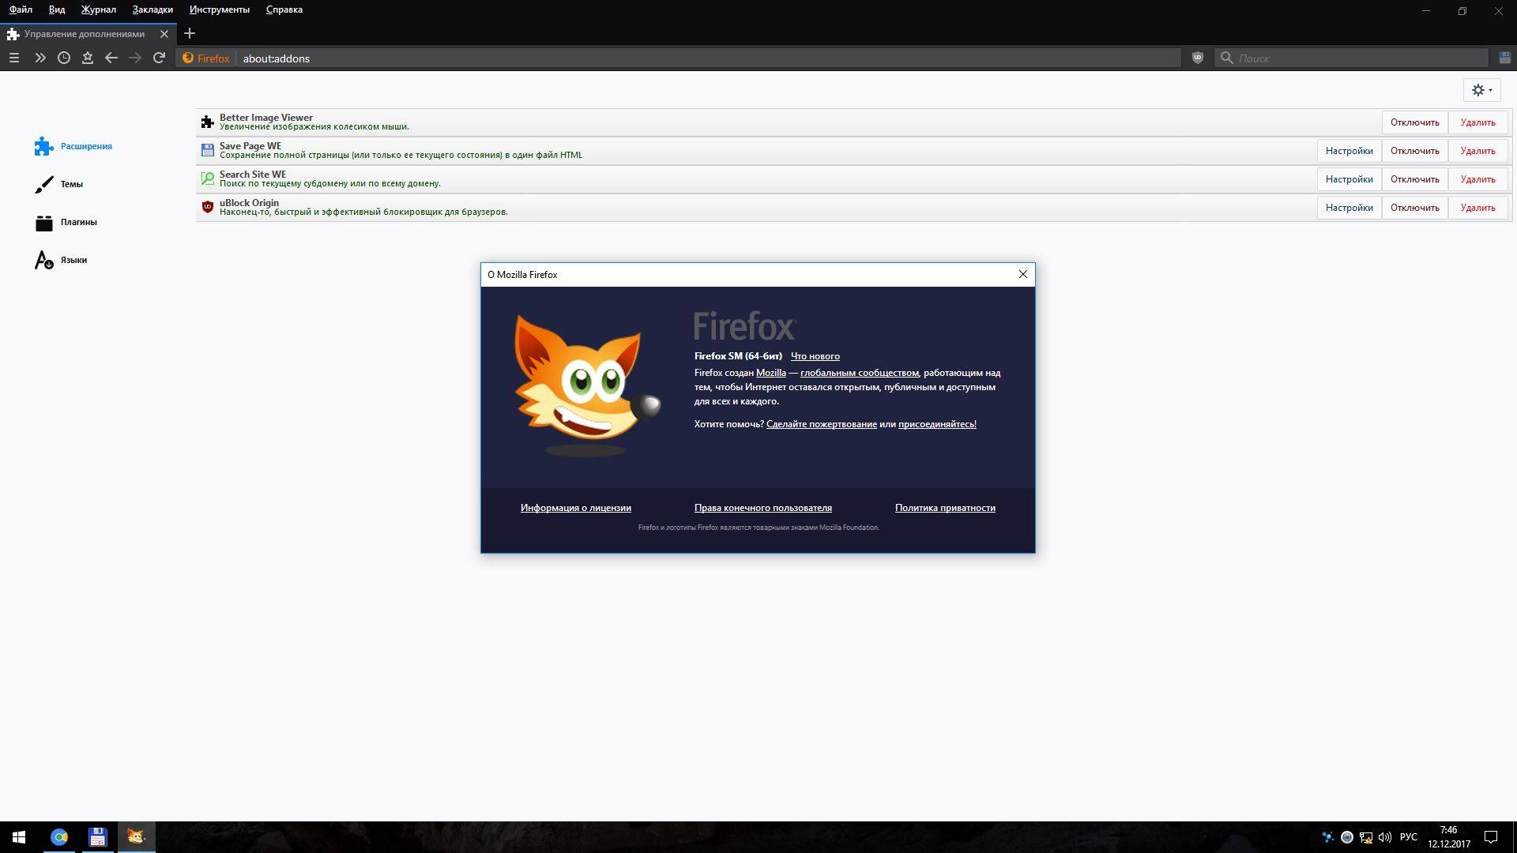Remove Search Site WE extension
The width and height of the screenshot is (1517, 853).
click(1477, 179)
